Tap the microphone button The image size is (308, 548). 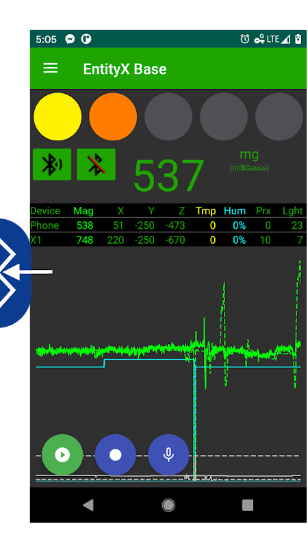tap(168, 455)
